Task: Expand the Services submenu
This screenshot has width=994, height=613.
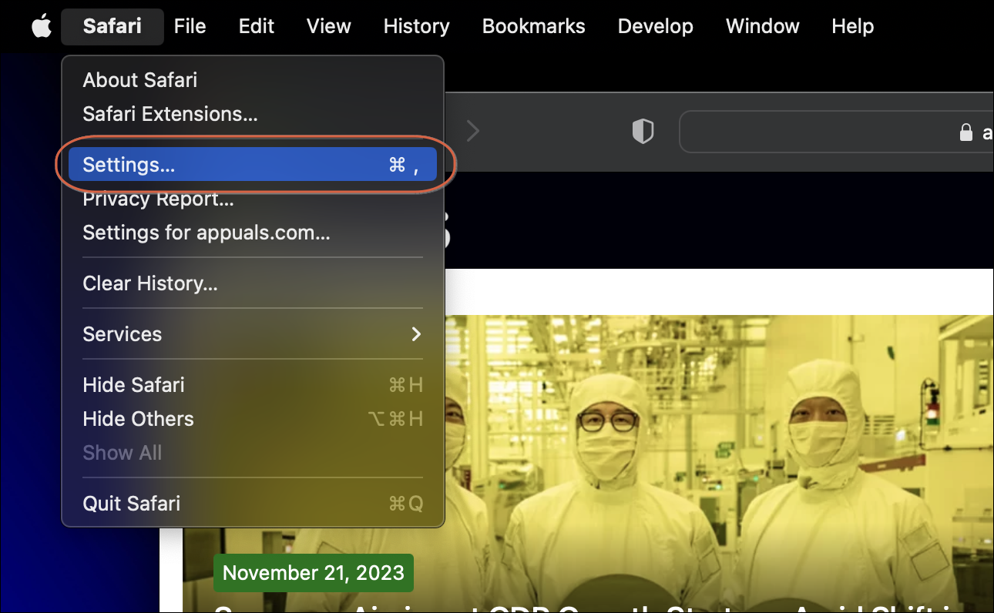Action: (x=154, y=334)
